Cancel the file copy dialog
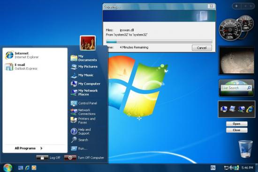 point(202,48)
